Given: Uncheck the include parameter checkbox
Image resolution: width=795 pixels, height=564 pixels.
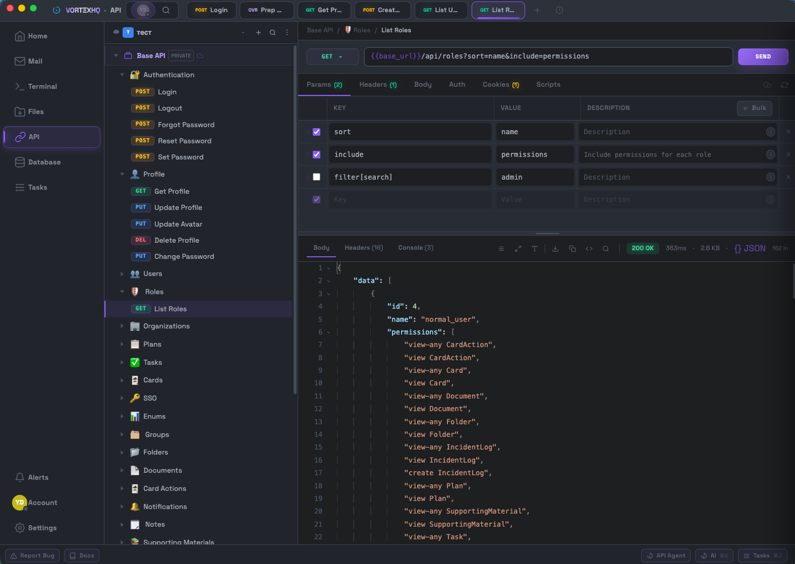Looking at the screenshot, I should coord(316,154).
